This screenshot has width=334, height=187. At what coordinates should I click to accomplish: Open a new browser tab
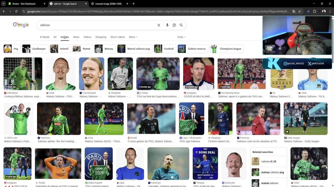coord(134,4)
